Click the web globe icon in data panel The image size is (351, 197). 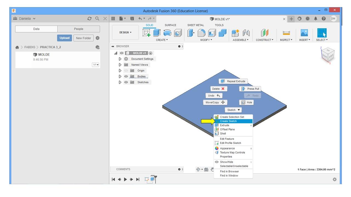pyautogui.click(x=98, y=47)
